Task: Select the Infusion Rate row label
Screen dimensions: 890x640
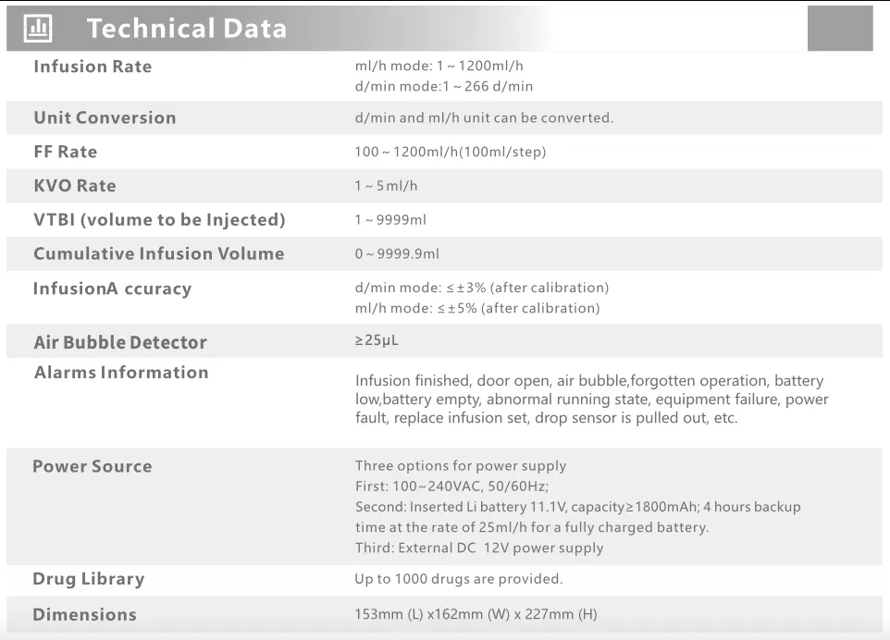Action: 93,67
